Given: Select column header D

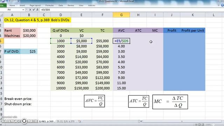Looking at the screenshot, I should coord(61,15).
